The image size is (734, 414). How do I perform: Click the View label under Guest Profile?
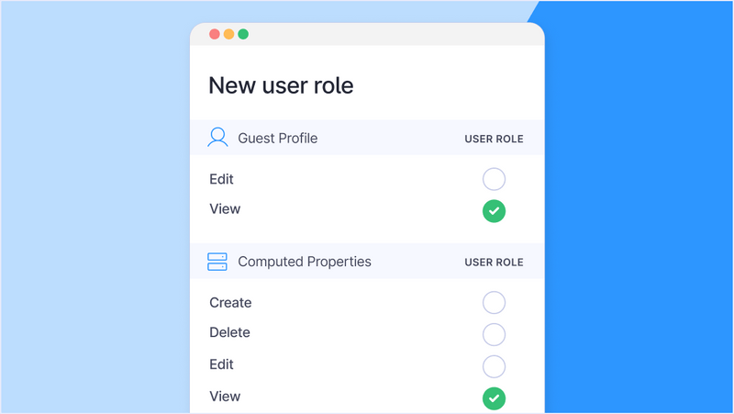point(225,209)
